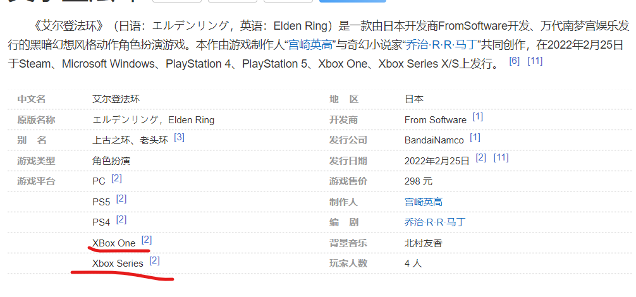Click reference [11] after intro paragraph
The width and height of the screenshot is (636, 297).
(535, 61)
